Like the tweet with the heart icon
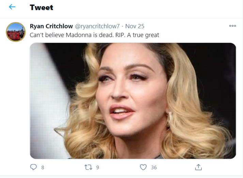The image size is (243, 178). pyautogui.click(x=143, y=167)
